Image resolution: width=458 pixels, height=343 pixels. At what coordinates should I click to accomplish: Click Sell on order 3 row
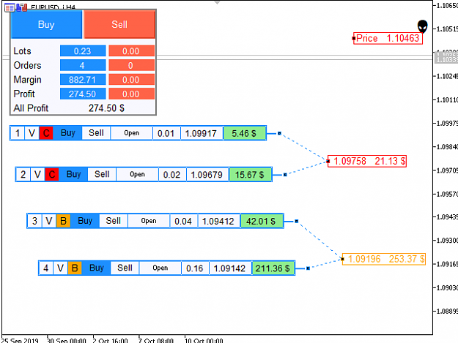pos(114,221)
